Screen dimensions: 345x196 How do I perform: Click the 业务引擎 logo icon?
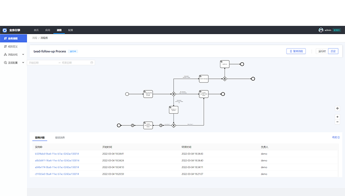pos(5,30)
